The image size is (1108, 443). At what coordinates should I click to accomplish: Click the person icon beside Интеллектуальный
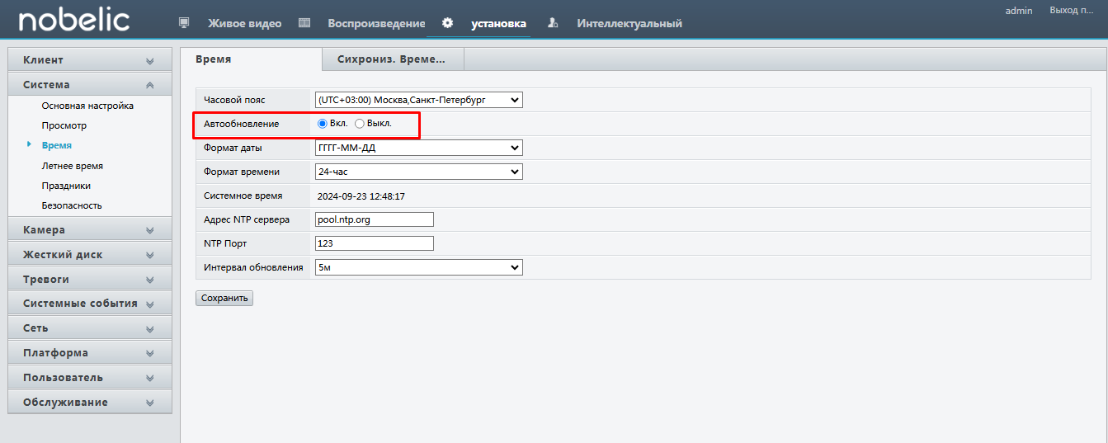554,23
